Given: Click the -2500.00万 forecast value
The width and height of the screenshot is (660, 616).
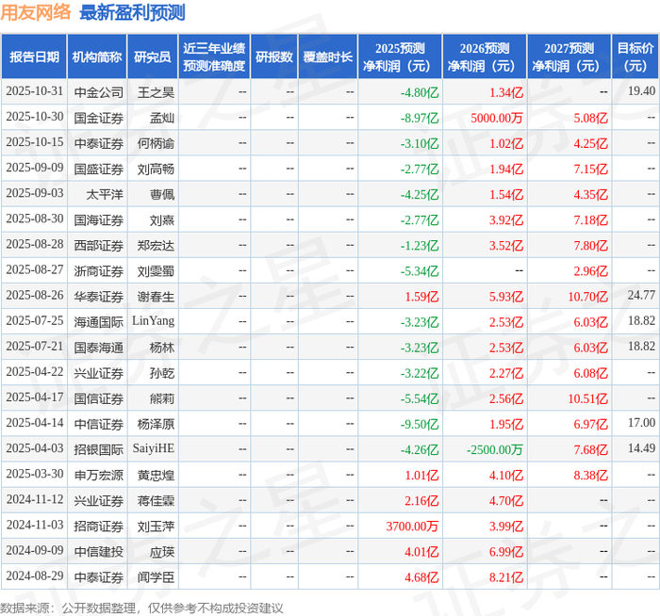Looking at the screenshot, I should (495, 450).
